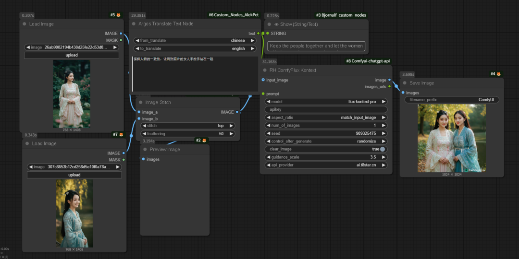519x259 pixels.
Task: Click the translated text field in Show node
Action: 316,46
